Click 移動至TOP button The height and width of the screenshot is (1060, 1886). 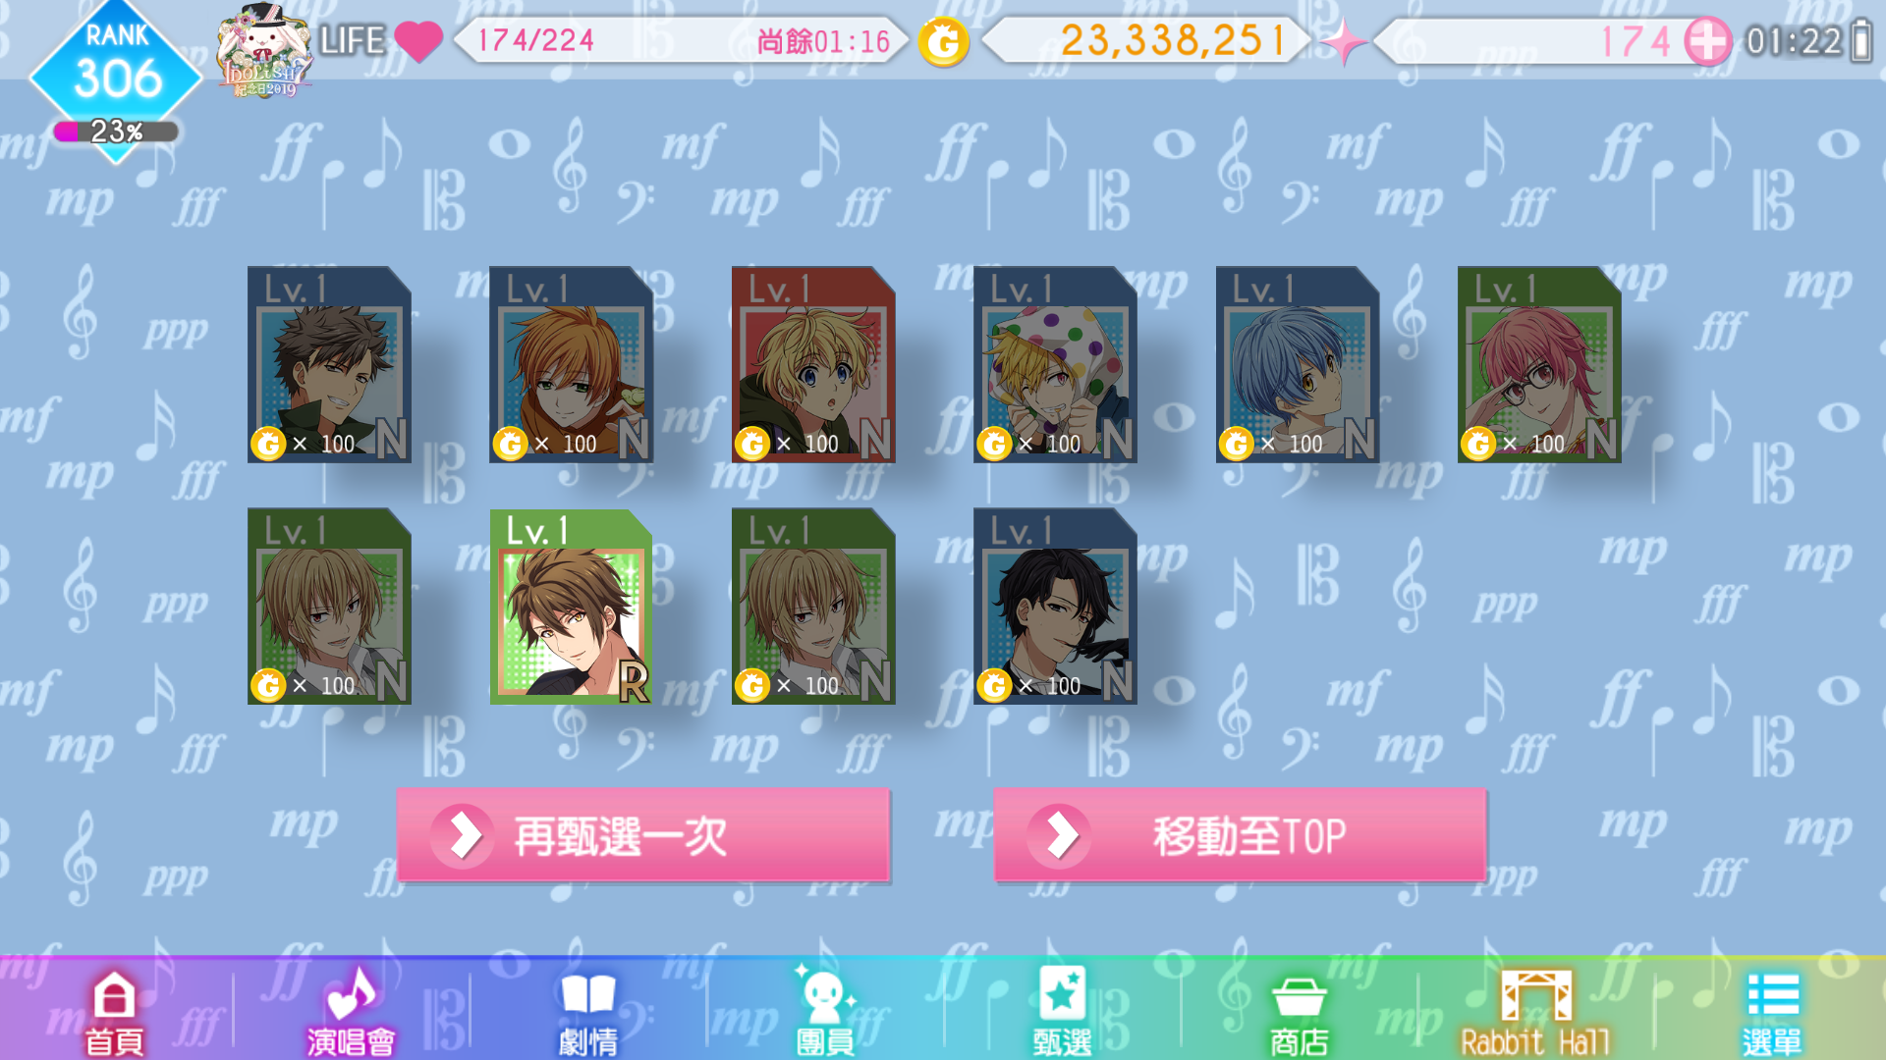click(1240, 835)
